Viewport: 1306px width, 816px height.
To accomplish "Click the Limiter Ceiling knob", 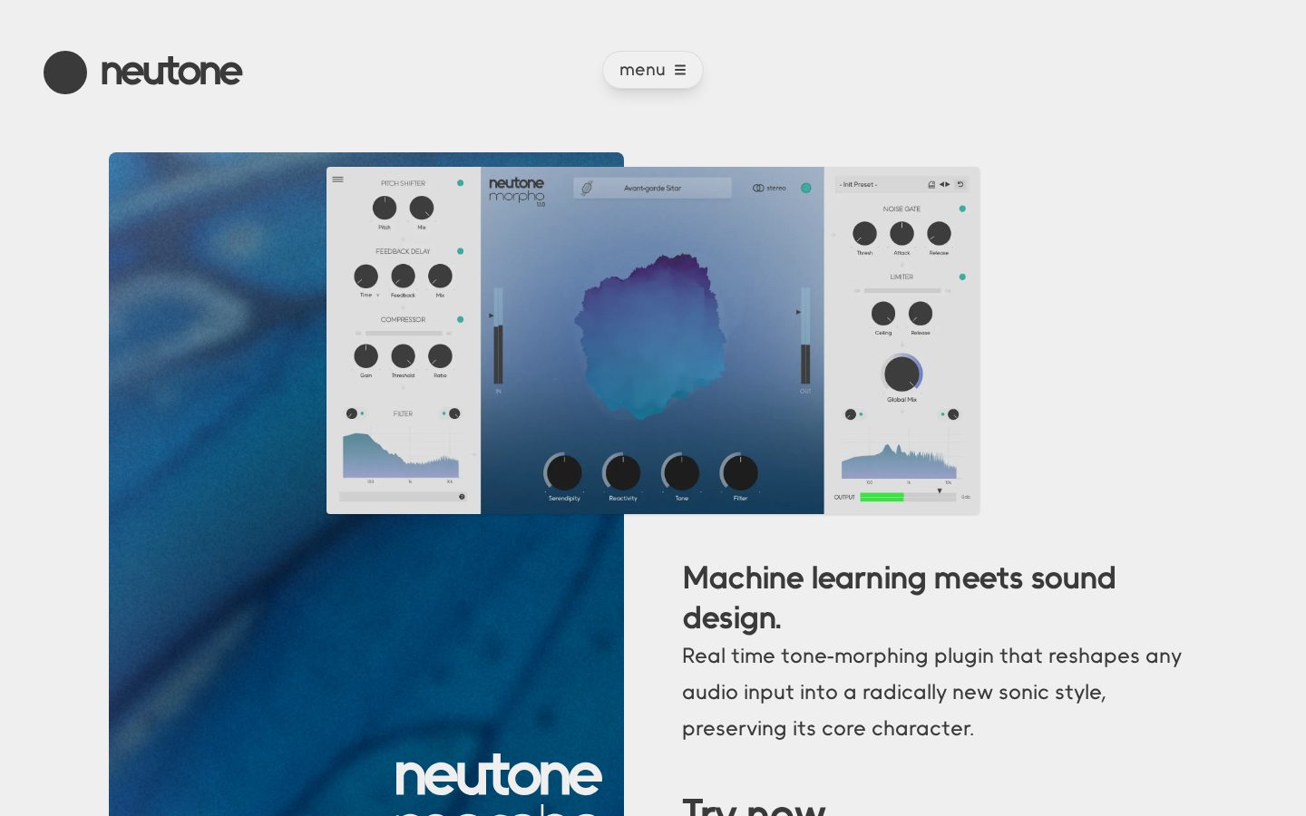I will point(883,314).
